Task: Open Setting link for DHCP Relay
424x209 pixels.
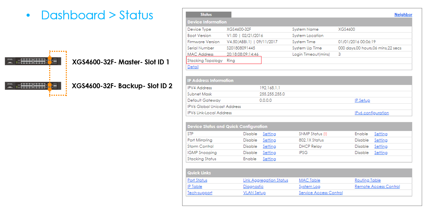Action: pos(381,147)
